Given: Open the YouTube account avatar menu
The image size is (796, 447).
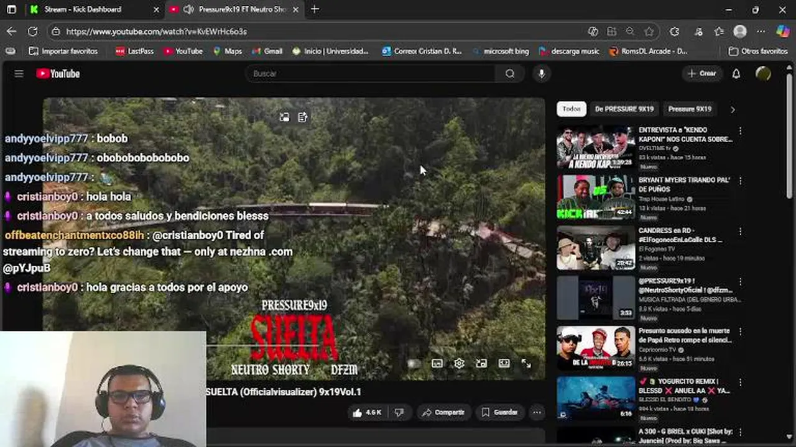Looking at the screenshot, I should [x=763, y=74].
